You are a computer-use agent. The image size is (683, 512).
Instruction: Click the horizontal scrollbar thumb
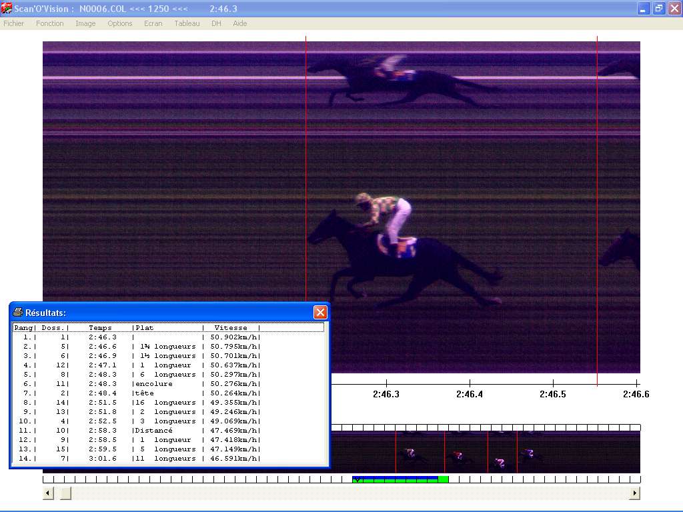click(x=65, y=493)
